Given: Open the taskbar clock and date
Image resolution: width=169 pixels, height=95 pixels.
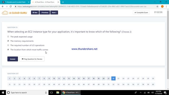Looking at the screenshot, I should [158, 93].
